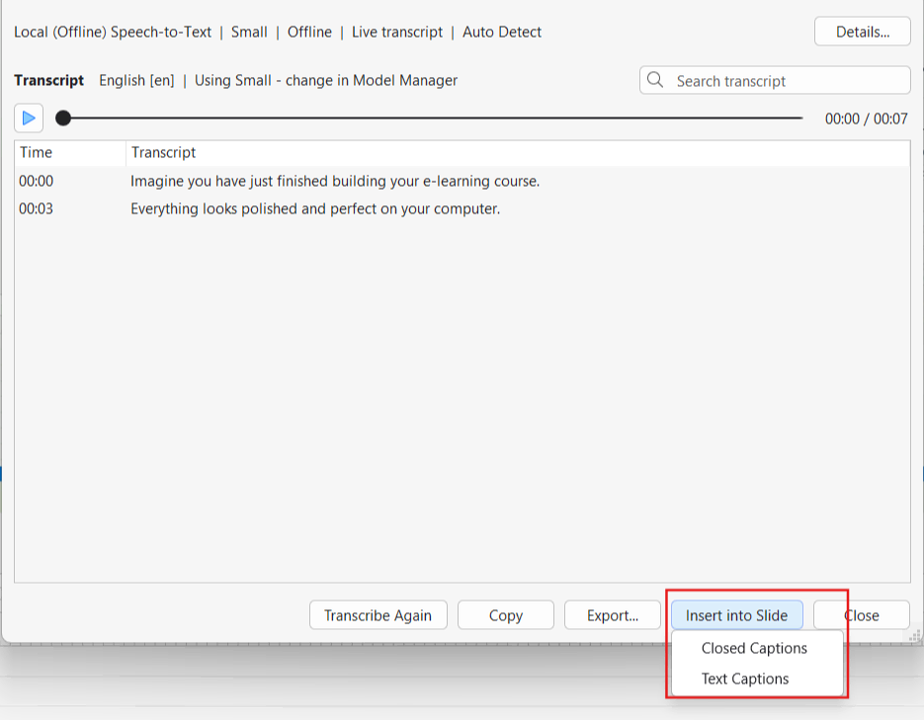Click the Transcribe Again button
The width and height of the screenshot is (924, 720).
[x=378, y=615]
